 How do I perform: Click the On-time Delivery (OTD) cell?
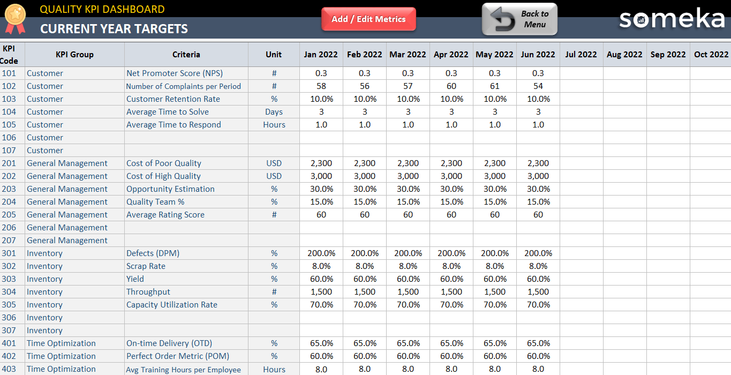(186, 343)
